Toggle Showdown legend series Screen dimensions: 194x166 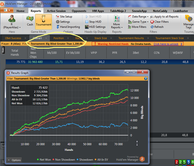point(85,160)
